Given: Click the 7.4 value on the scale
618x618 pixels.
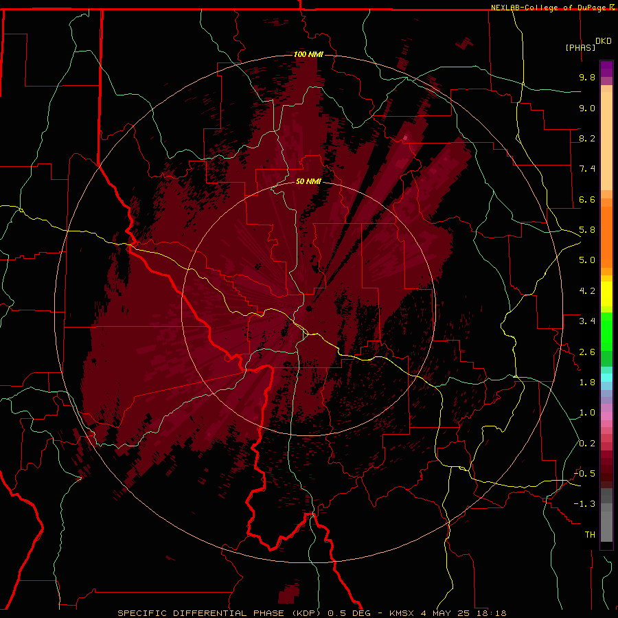Looking at the screenshot, I should (x=587, y=169).
